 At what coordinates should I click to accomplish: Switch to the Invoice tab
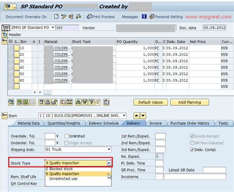coord(156,123)
